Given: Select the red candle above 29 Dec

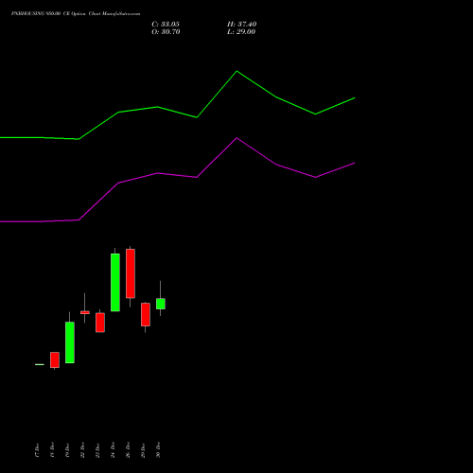Looking at the screenshot, I should 146,314.
